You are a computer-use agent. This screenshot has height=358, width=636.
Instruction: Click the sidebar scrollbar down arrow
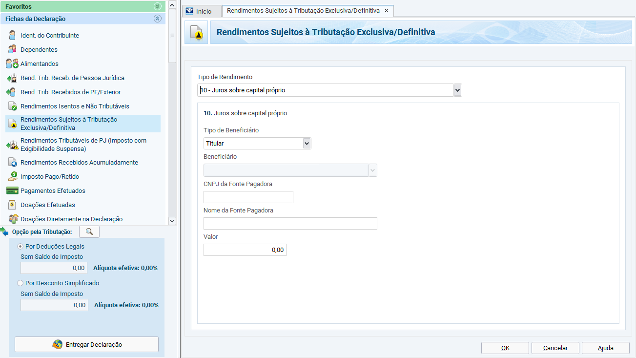pos(172,221)
